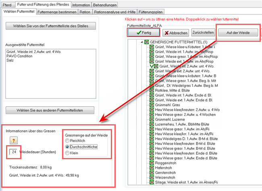Click icon of Heu Wiese klee/kreuterr. 2.Aufw. u. 4 Wo
Screen dimensions: 262x191
152,110
